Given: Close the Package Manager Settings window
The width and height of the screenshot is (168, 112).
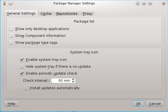Looking at the screenshot, I should point(164,3).
